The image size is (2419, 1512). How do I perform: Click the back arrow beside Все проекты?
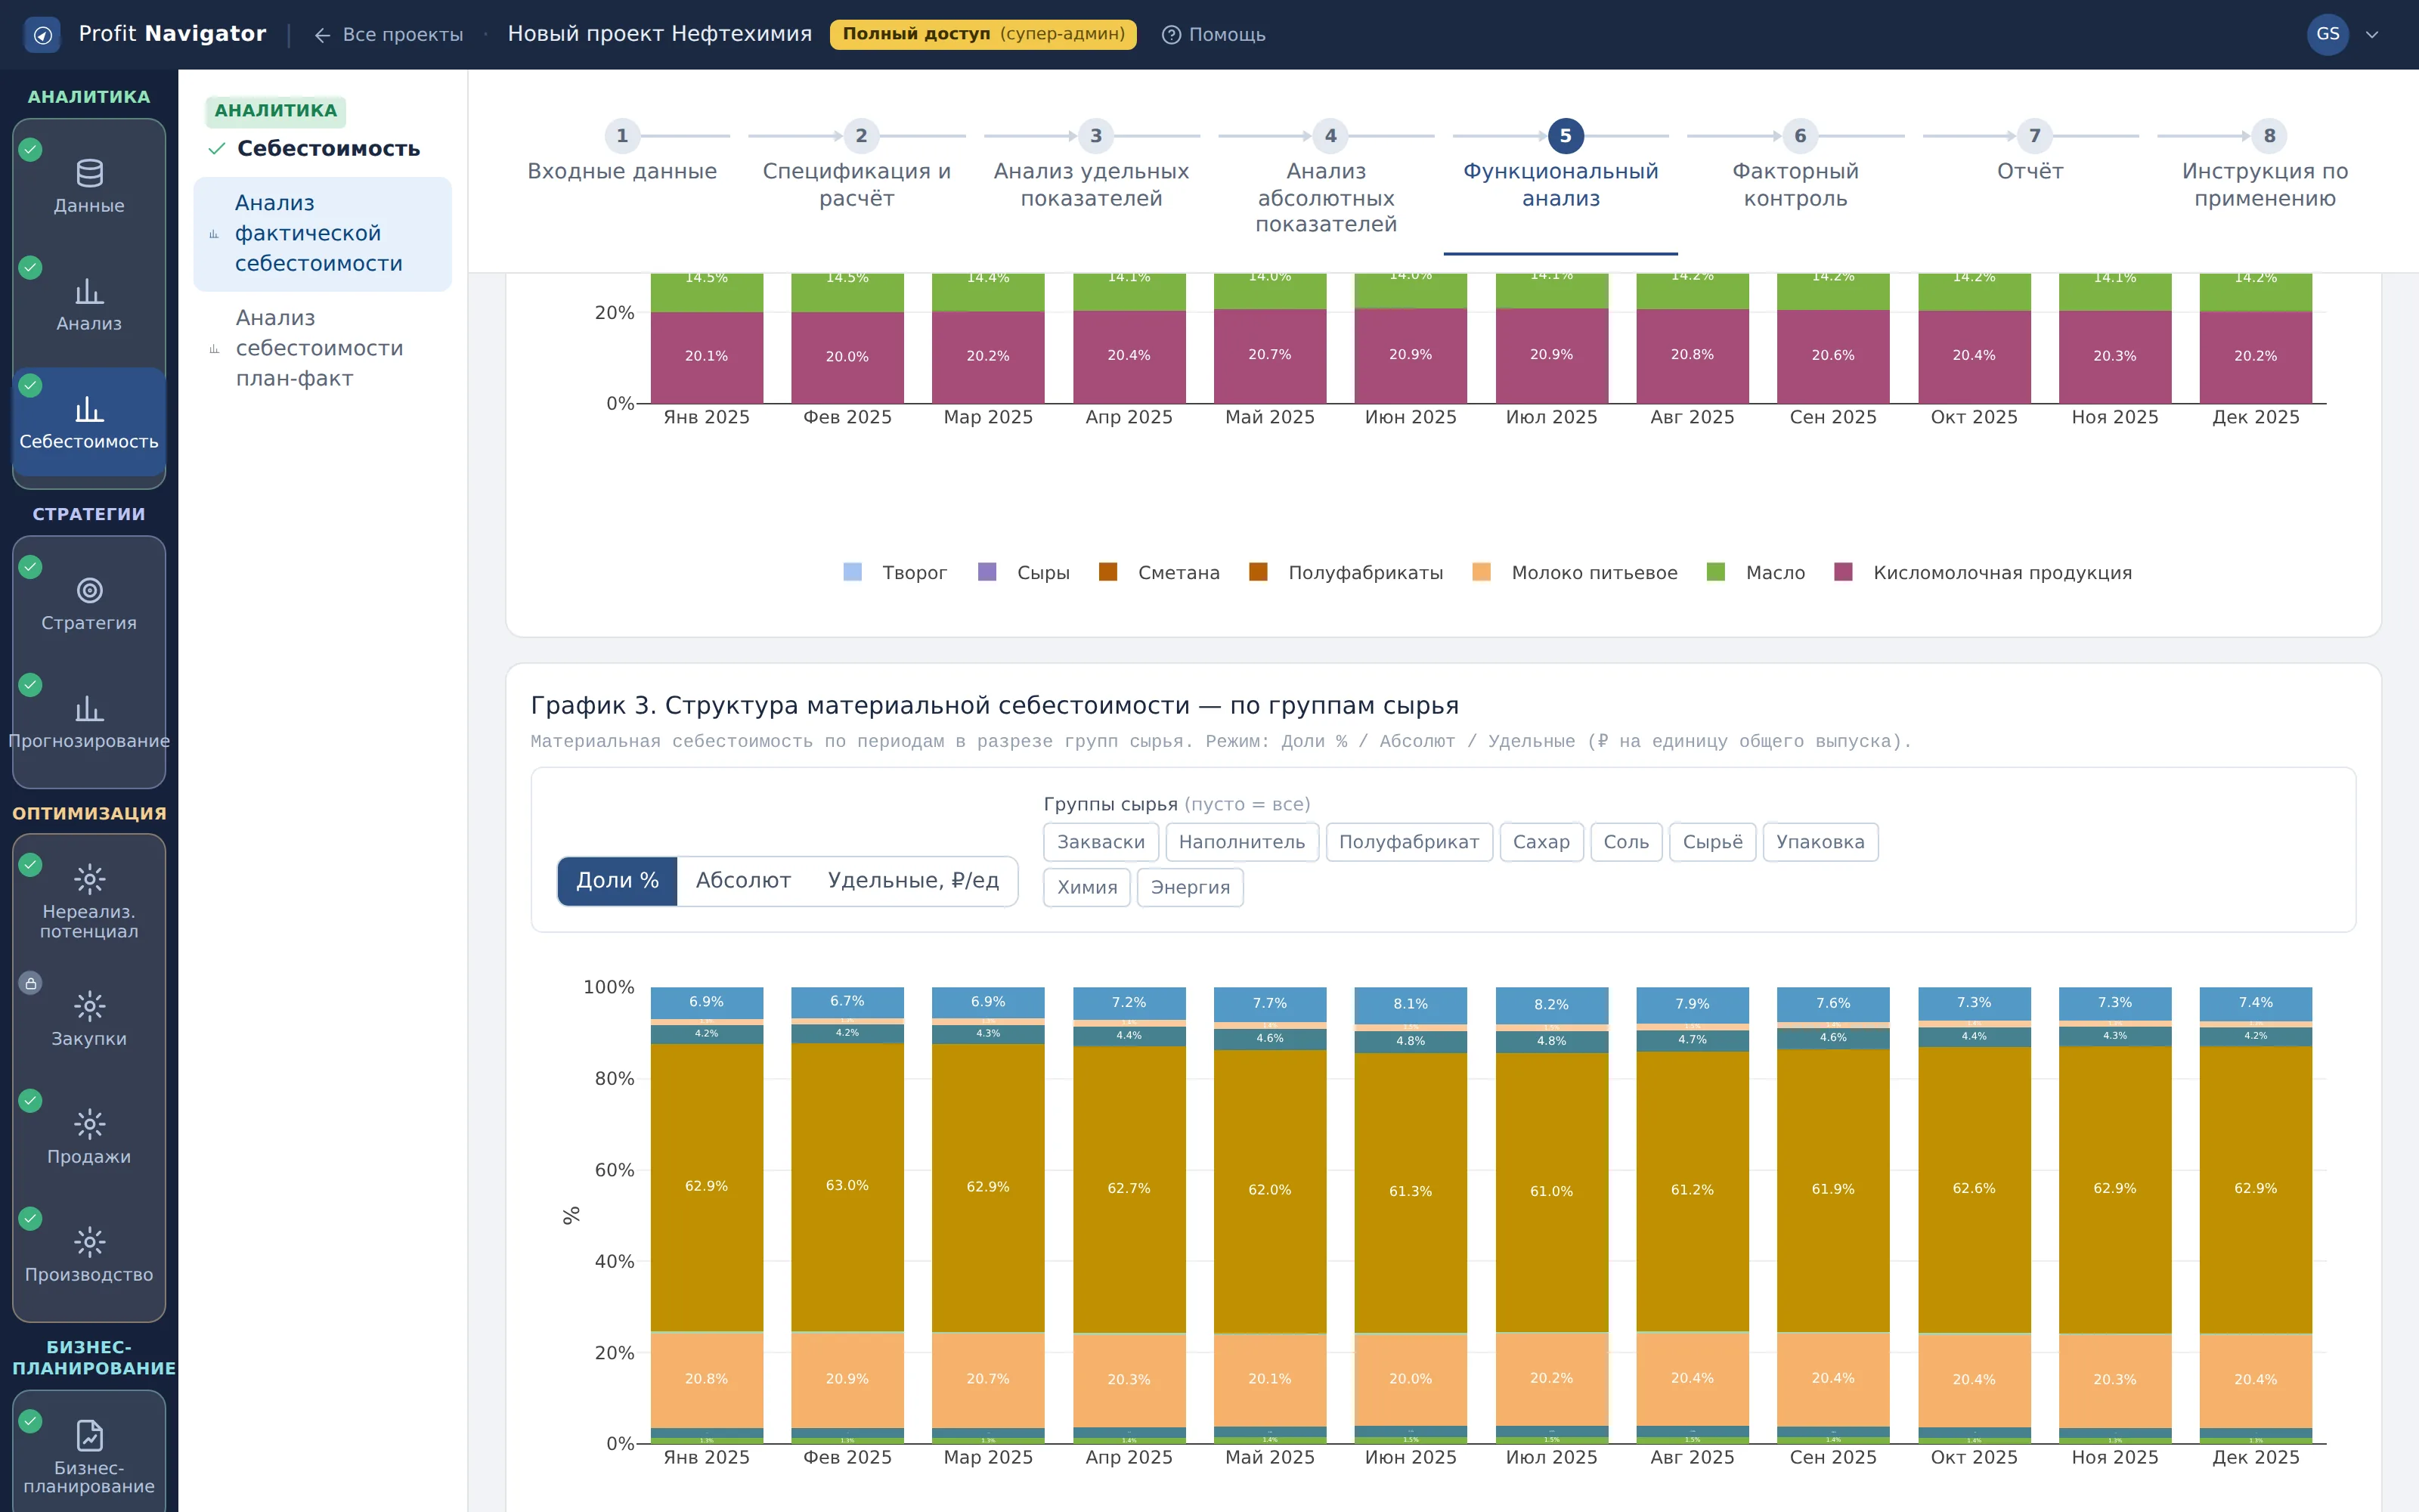tap(322, 36)
